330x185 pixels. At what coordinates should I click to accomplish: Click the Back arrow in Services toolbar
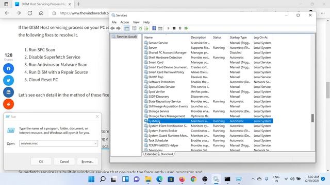pos(112,28)
